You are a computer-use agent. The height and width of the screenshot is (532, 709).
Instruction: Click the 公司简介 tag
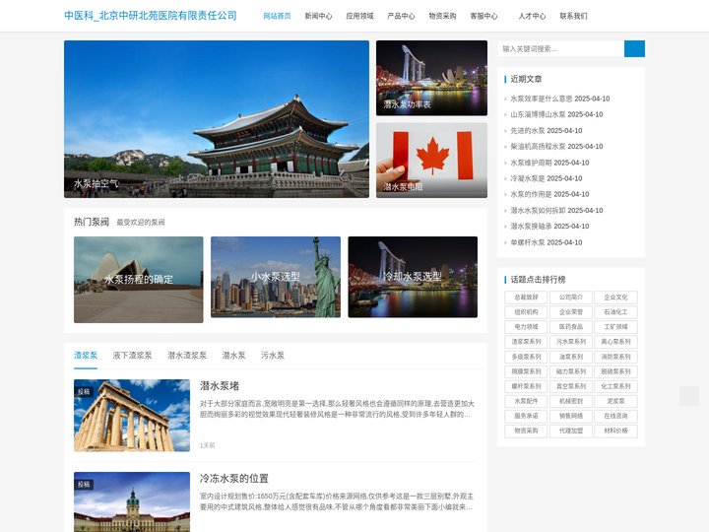tap(570, 298)
